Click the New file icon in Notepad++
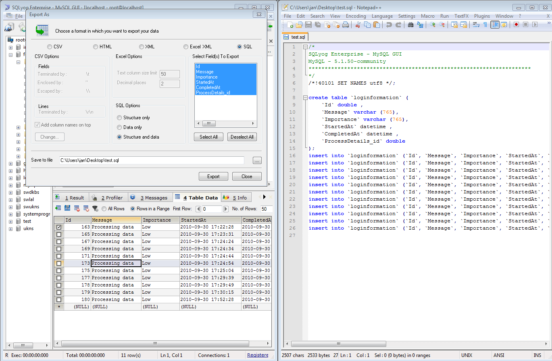This screenshot has height=361, width=552. (x=290, y=25)
